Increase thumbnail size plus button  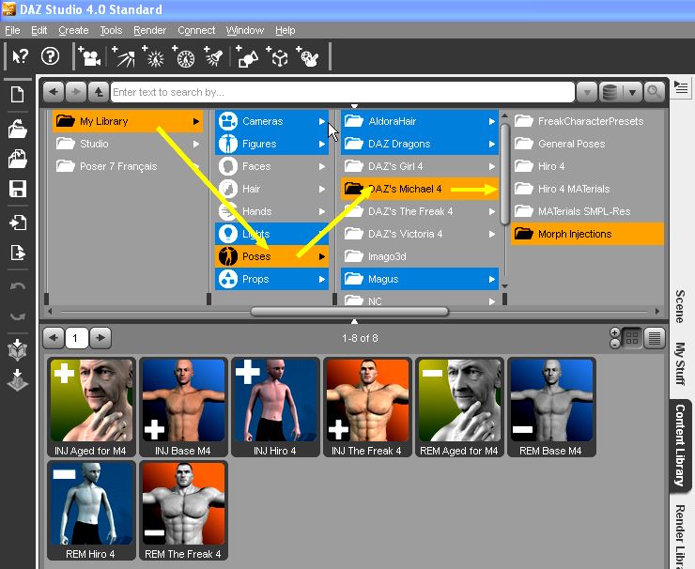click(x=615, y=332)
